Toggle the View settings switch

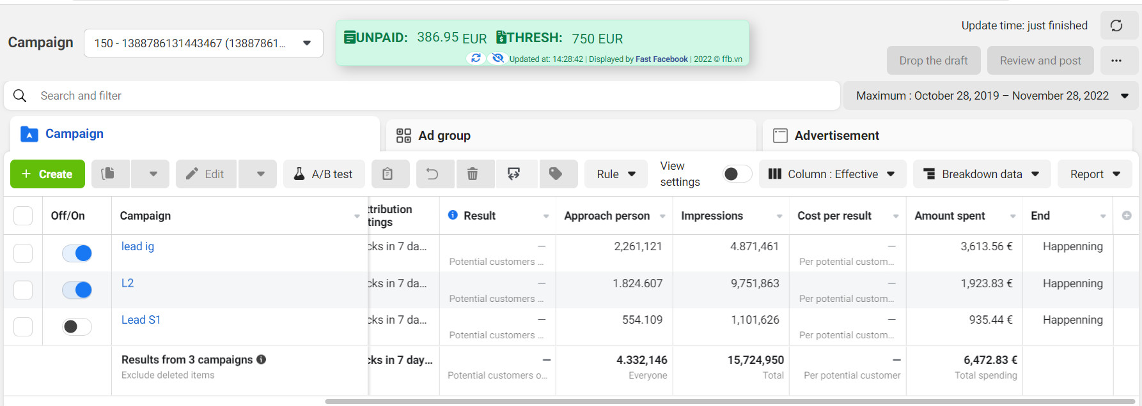pos(737,174)
